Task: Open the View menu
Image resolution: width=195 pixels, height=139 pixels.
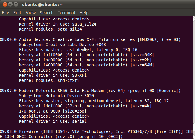Action: pos(30,13)
